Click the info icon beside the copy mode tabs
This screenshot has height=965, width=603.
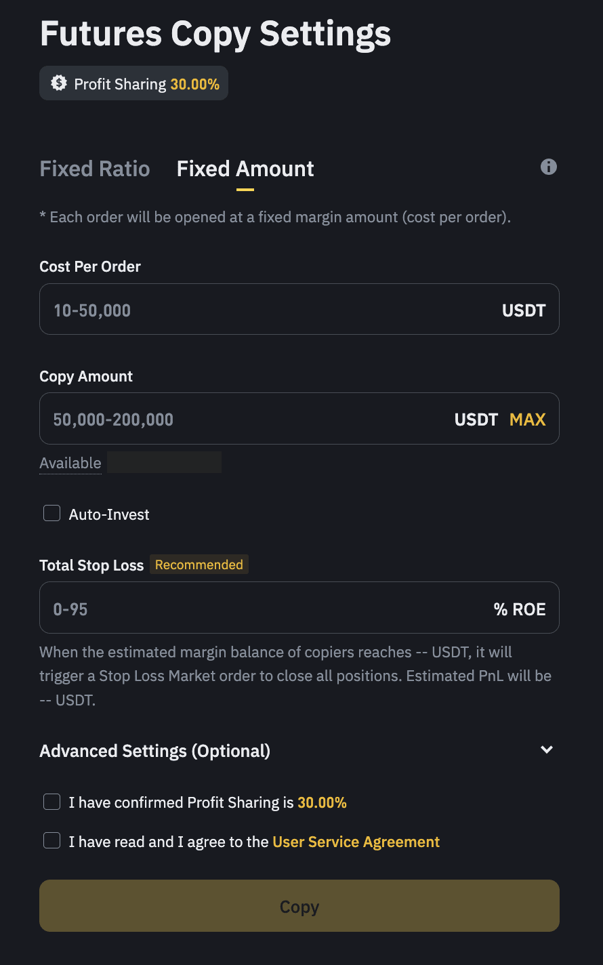tap(549, 167)
